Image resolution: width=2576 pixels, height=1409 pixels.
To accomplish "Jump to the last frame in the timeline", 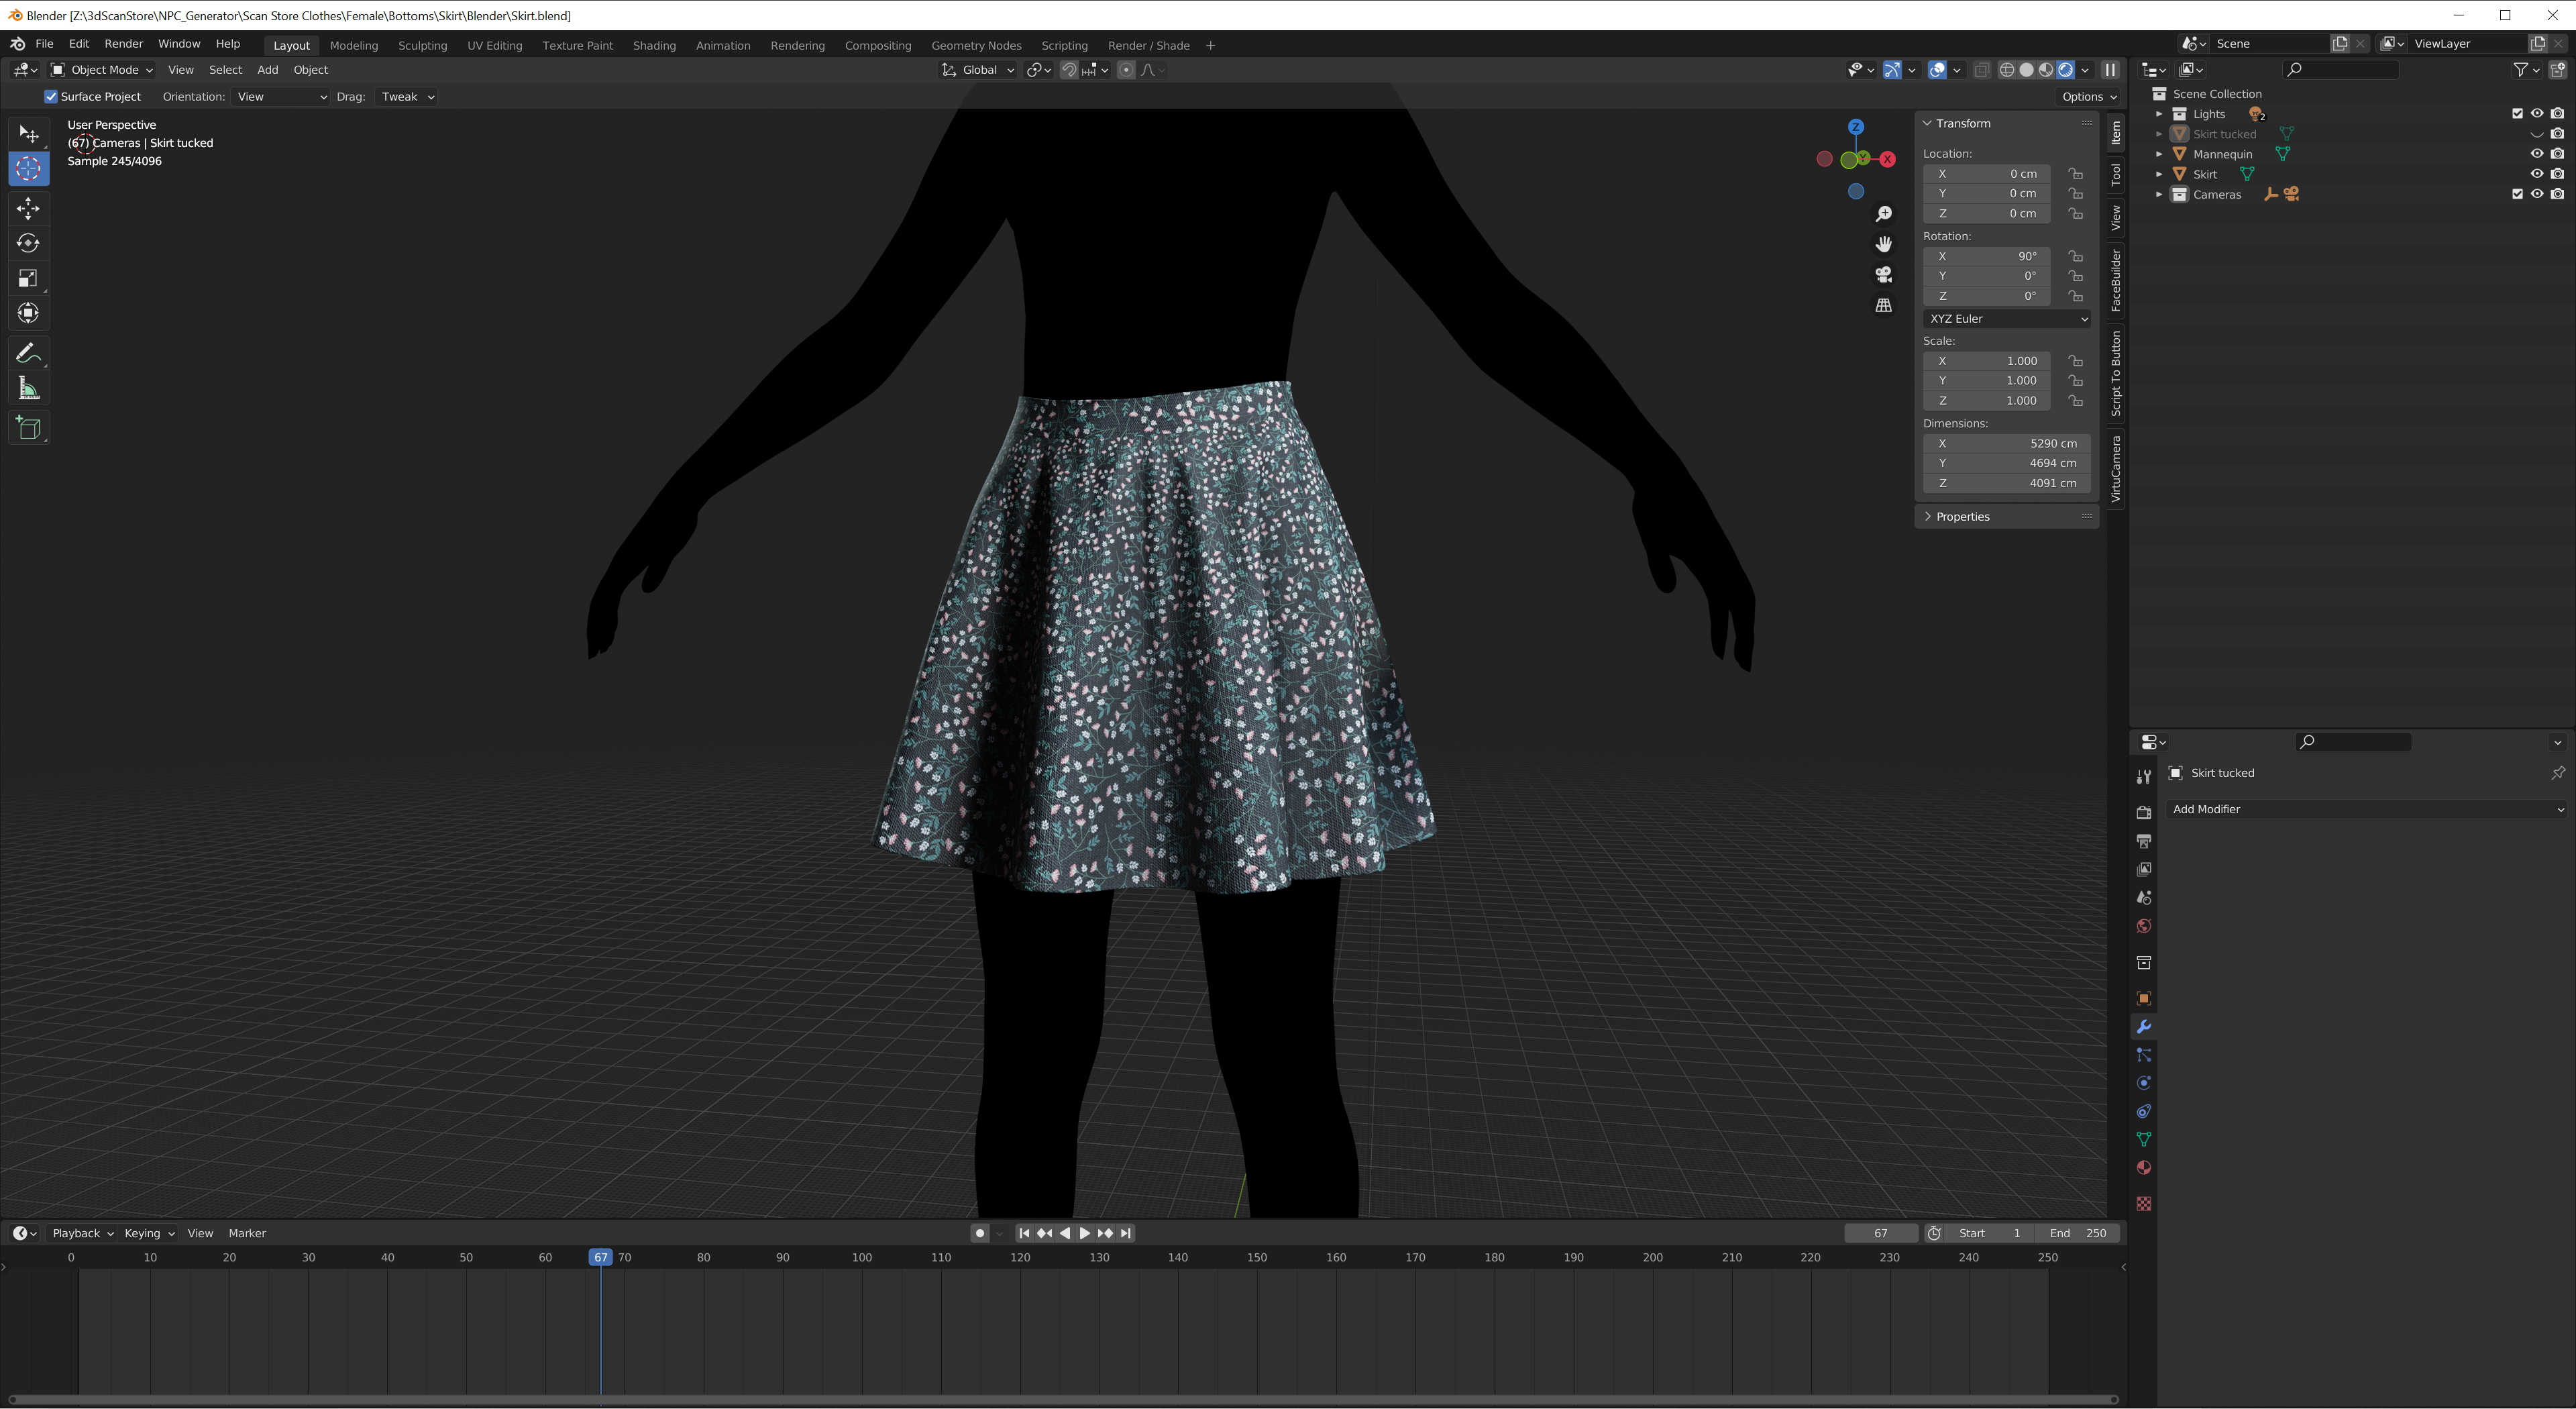I will (x=1126, y=1233).
